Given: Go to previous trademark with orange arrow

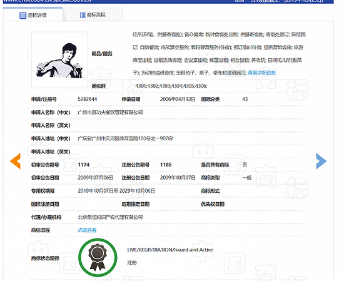Looking at the screenshot, I should pos(16,161).
